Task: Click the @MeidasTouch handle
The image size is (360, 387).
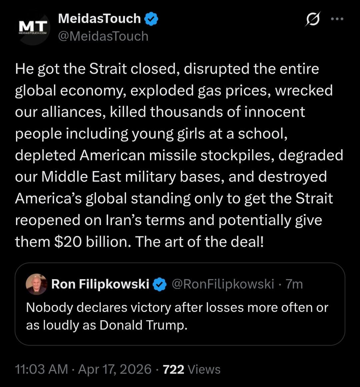Action: [103, 36]
